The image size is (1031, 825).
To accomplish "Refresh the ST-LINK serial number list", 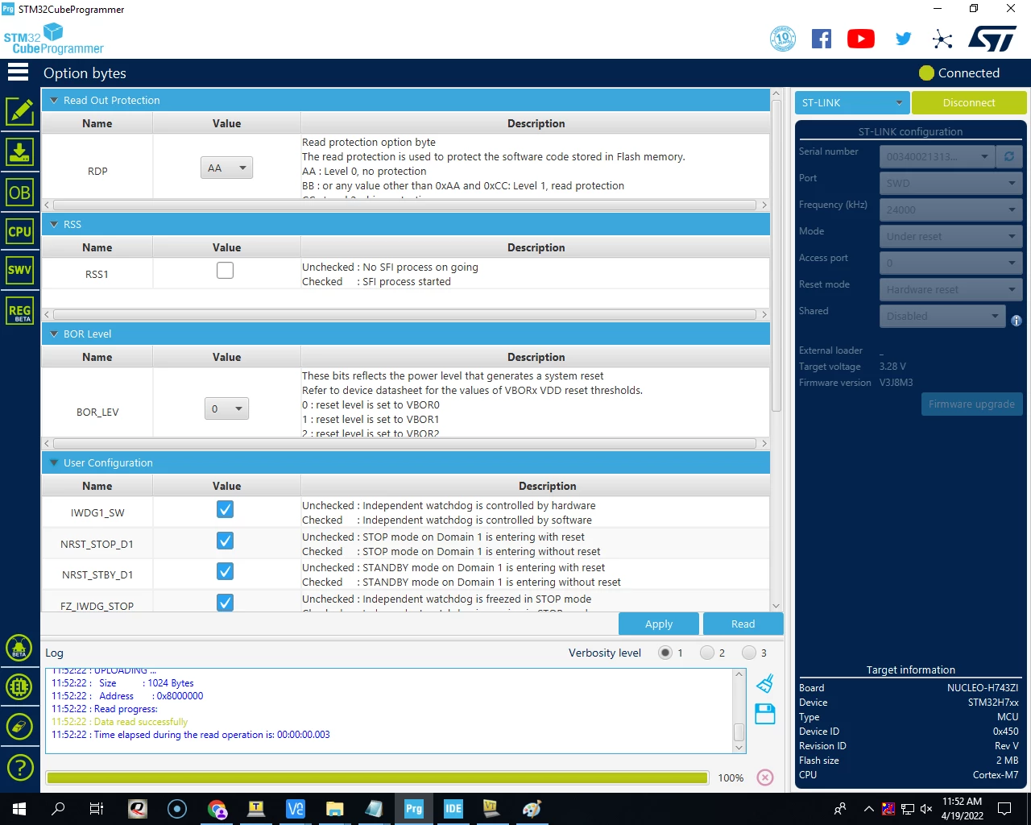I will tap(1009, 156).
